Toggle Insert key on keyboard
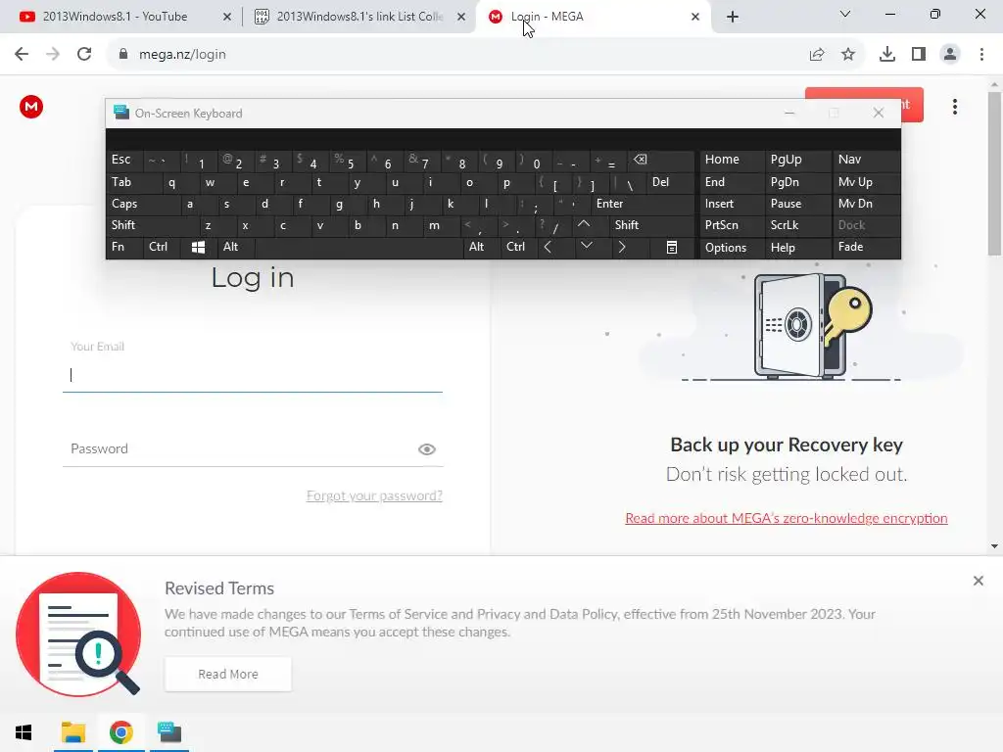 [x=731, y=204]
